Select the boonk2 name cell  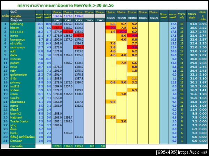(22, 113)
